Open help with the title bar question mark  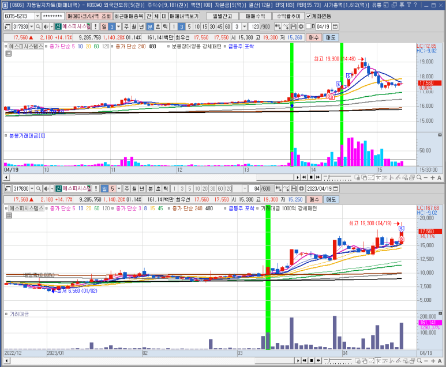pos(415,5)
